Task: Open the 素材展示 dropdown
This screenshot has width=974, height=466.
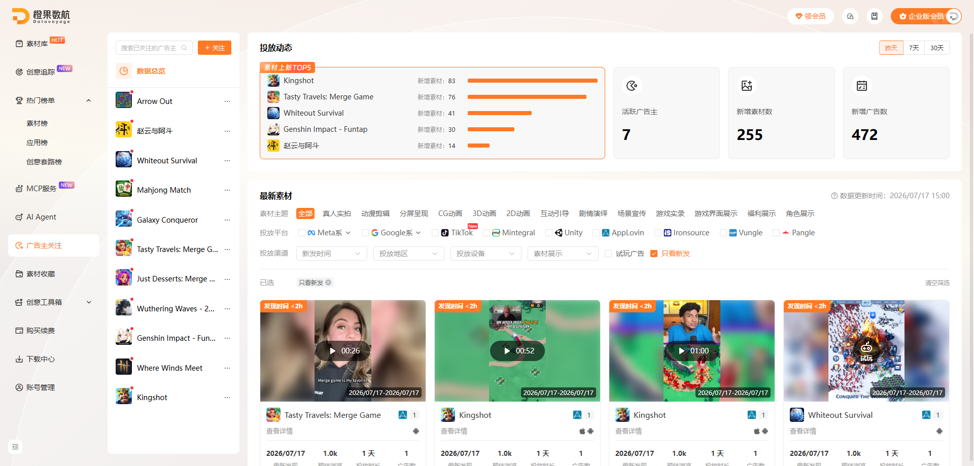Action: (563, 254)
